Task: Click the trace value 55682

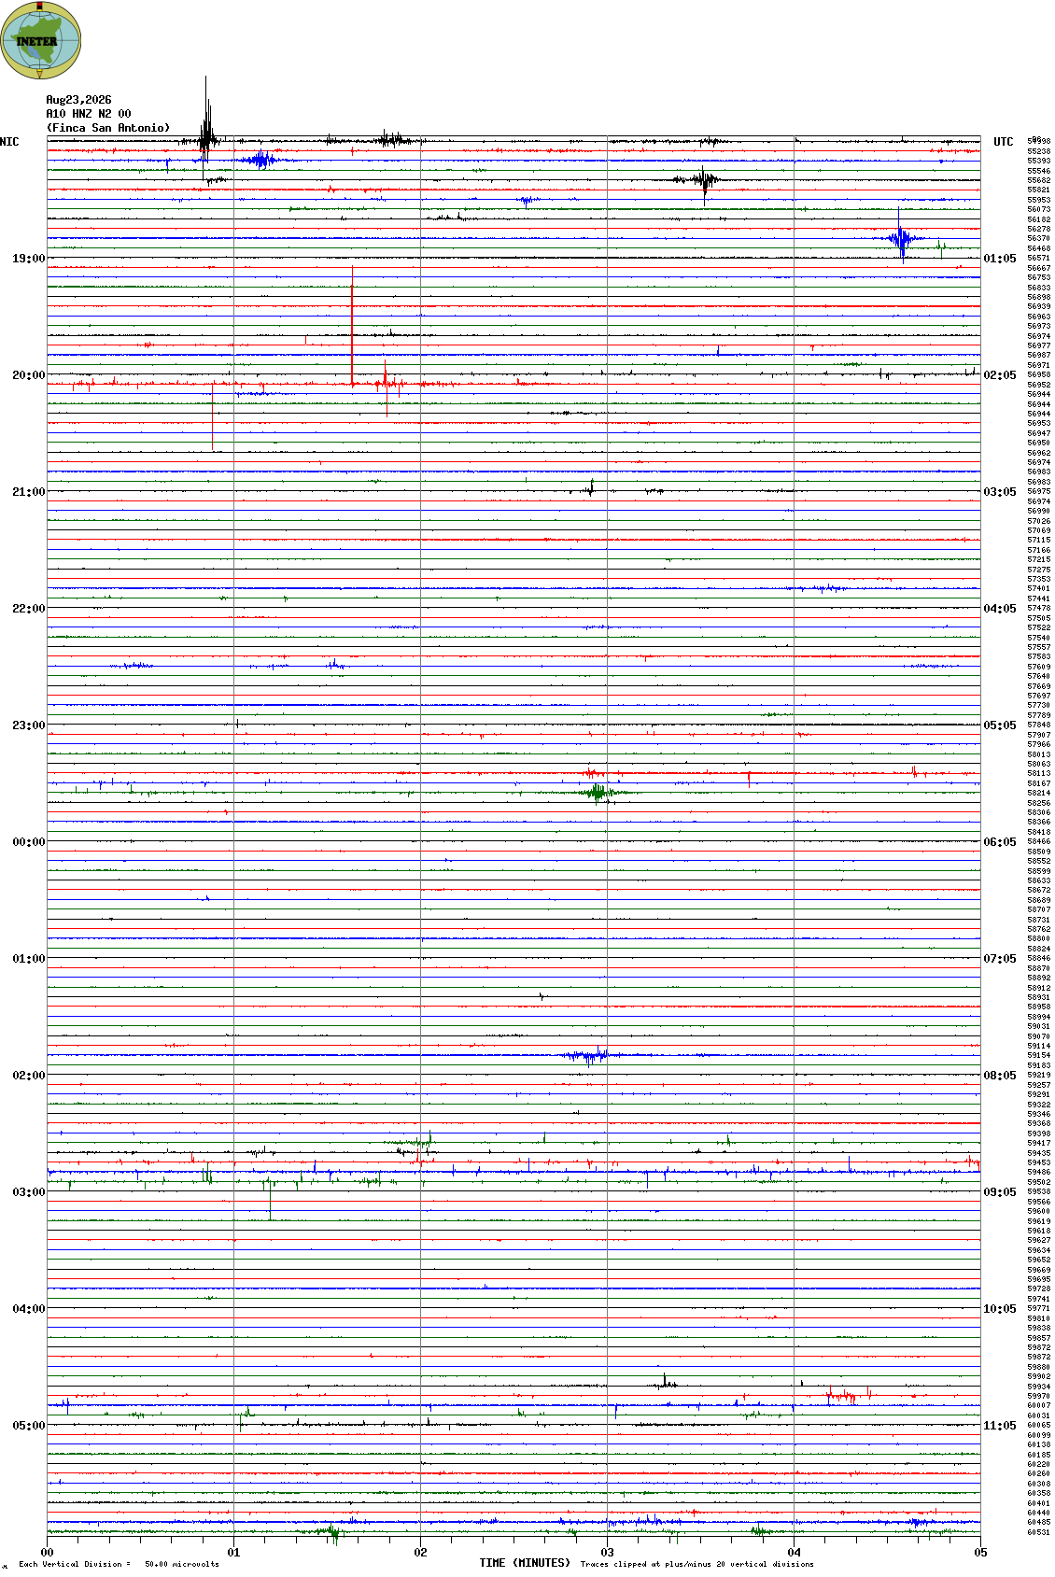Action: (1039, 180)
